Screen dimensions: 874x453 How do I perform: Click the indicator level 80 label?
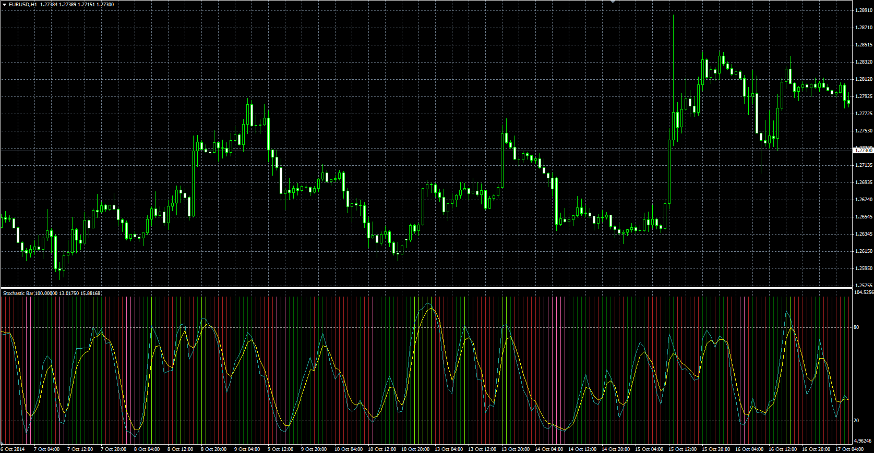856,327
